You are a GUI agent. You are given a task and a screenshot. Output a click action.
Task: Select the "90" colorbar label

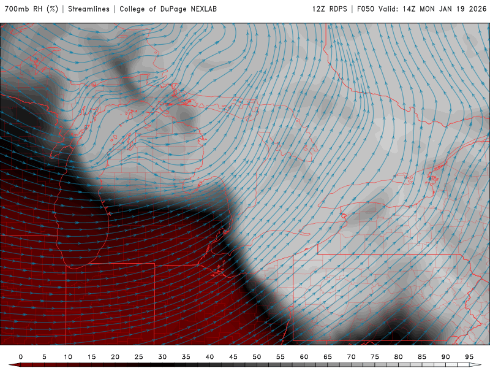[446, 357]
